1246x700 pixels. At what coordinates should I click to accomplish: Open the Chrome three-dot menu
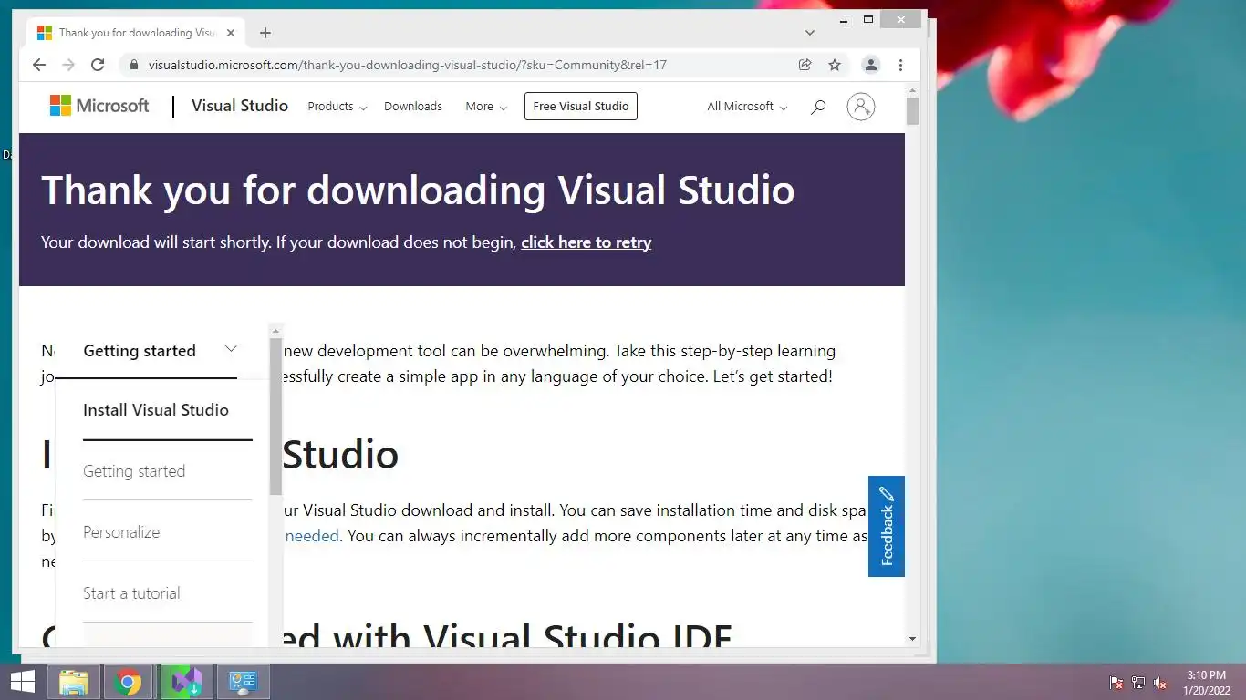(x=900, y=65)
